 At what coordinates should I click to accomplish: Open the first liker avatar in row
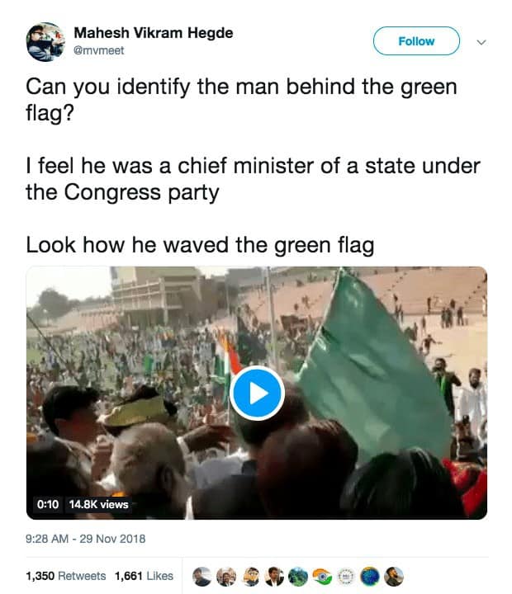tap(201, 576)
